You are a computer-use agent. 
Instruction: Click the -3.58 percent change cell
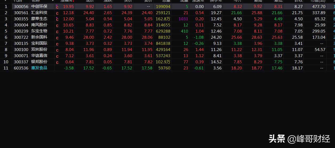point(69,68)
